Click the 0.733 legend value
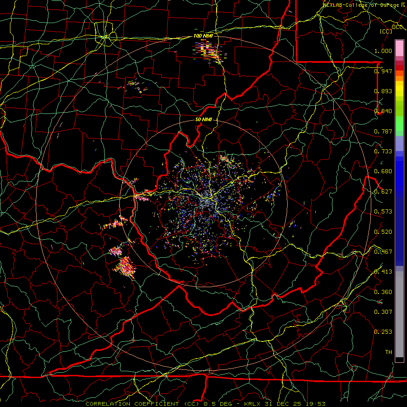 click(x=383, y=151)
